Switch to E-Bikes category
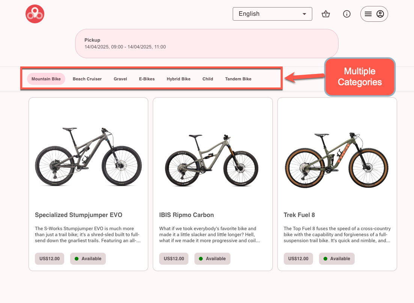The width and height of the screenshot is (414, 303). (x=147, y=79)
